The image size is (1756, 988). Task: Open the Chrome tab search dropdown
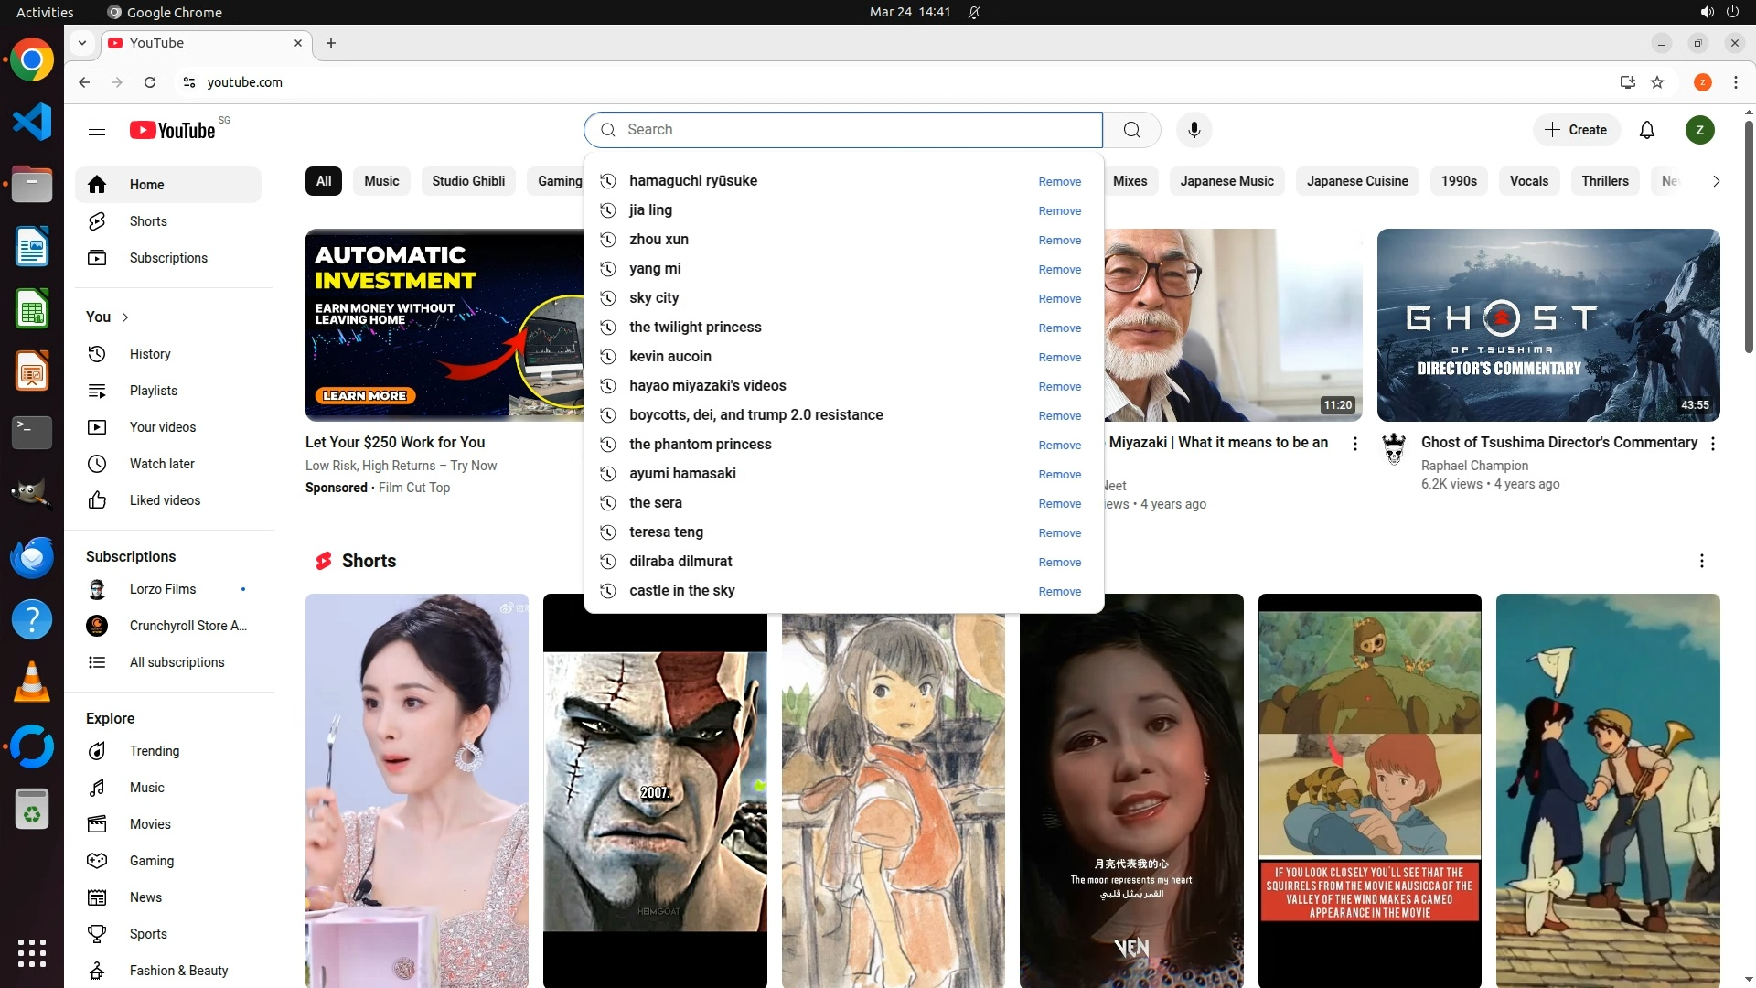(82, 43)
